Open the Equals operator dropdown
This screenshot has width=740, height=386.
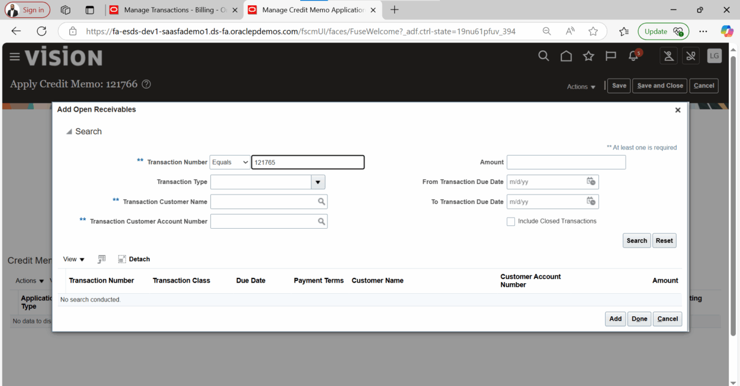point(230,161)
